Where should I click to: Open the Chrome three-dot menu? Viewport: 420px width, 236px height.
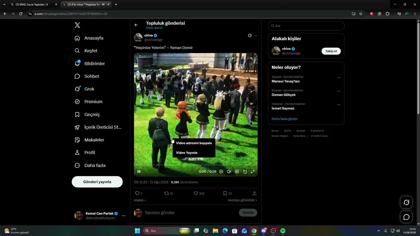pos(415,14)
